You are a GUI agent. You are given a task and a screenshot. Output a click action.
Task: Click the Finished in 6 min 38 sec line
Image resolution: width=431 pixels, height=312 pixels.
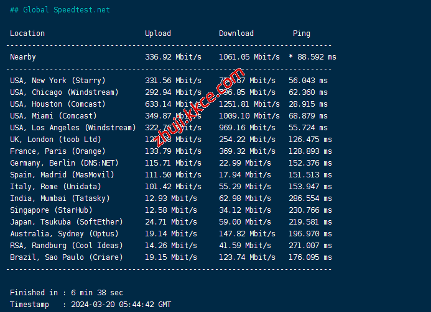67,293
